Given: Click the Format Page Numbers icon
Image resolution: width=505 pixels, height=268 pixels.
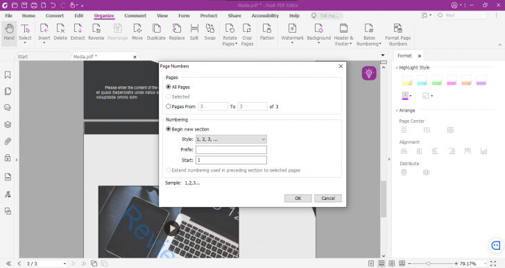Looking at the screenshot, I should click(x=397, y=28).
